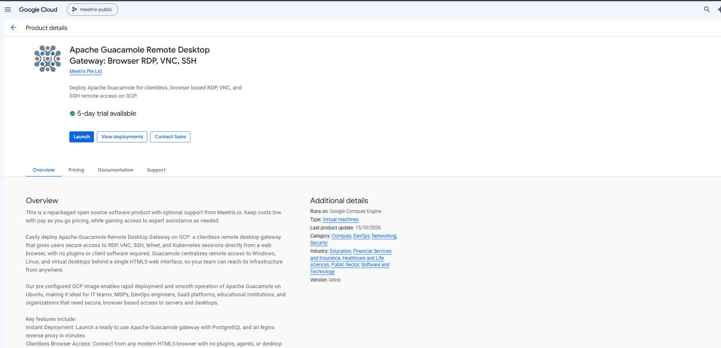Screen dimensions: 721x348
Task: Click View deployments button
Action: click(x=122, y=137)
